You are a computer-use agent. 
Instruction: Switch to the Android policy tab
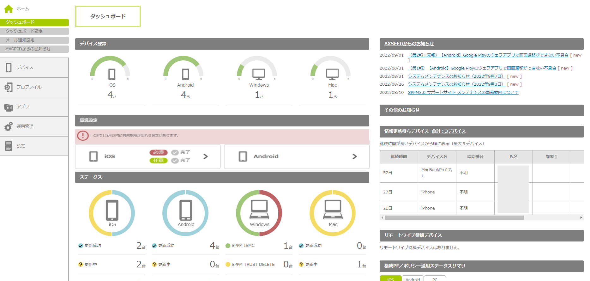[x=413, y=278]
